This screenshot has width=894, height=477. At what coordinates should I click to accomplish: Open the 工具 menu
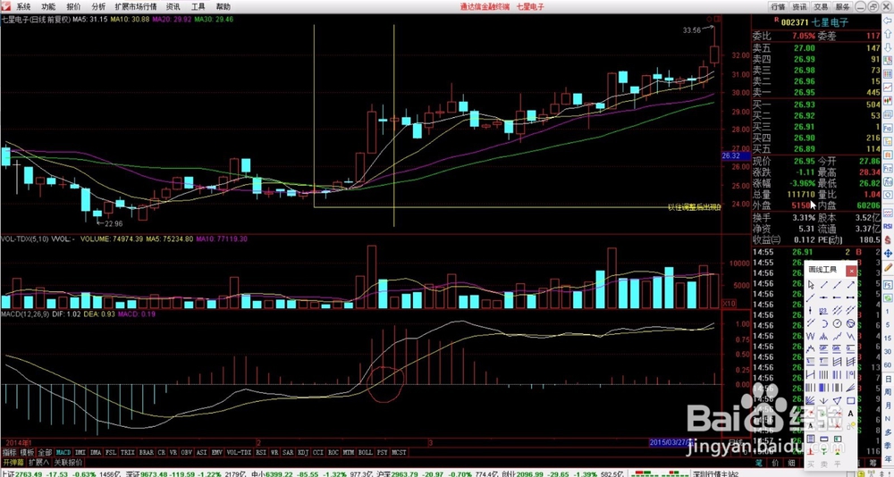pos(198,7)
